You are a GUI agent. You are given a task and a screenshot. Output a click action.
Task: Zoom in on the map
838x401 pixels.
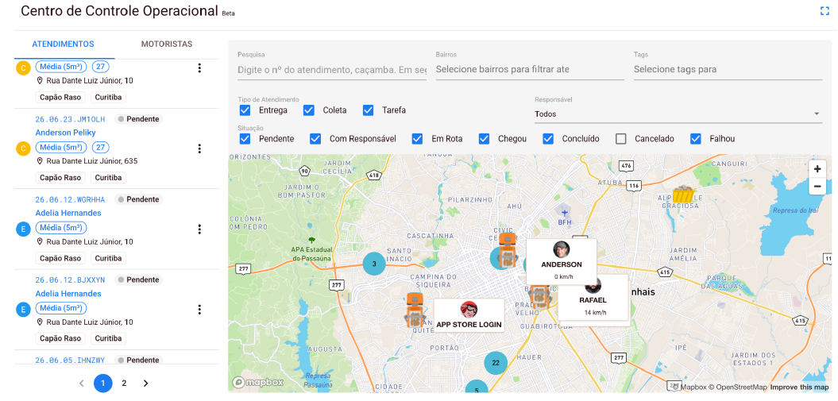817,169
